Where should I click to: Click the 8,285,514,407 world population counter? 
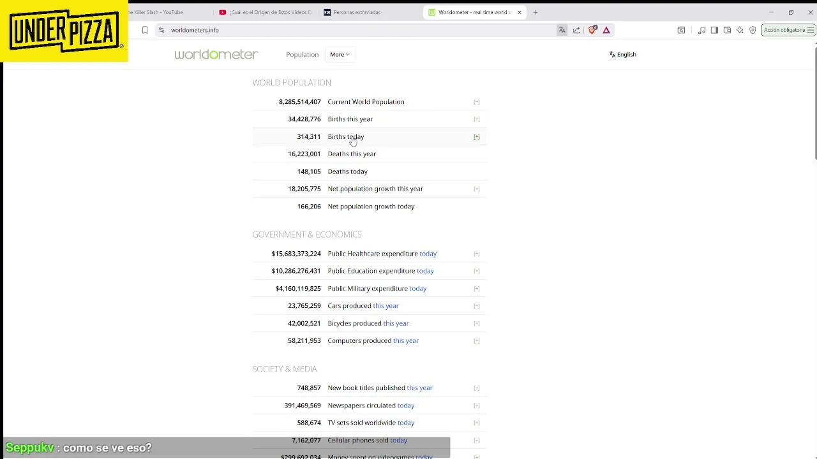[299, 102]
